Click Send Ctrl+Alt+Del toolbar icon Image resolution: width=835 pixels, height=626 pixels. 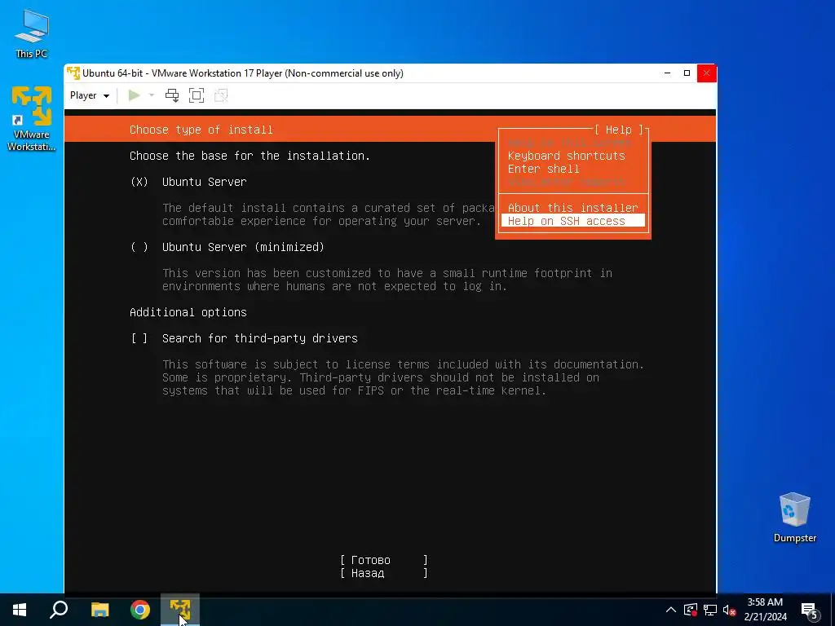[172, 95]
